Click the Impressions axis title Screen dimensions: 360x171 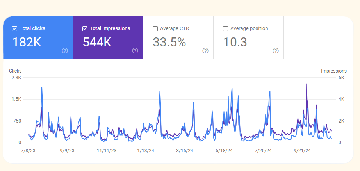(333, 71)
